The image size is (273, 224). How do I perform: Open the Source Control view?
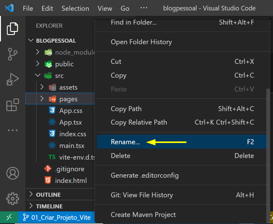[13, 54]
